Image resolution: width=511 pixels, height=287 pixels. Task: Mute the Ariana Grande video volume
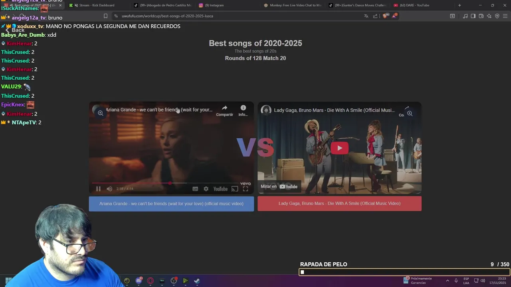109,189
